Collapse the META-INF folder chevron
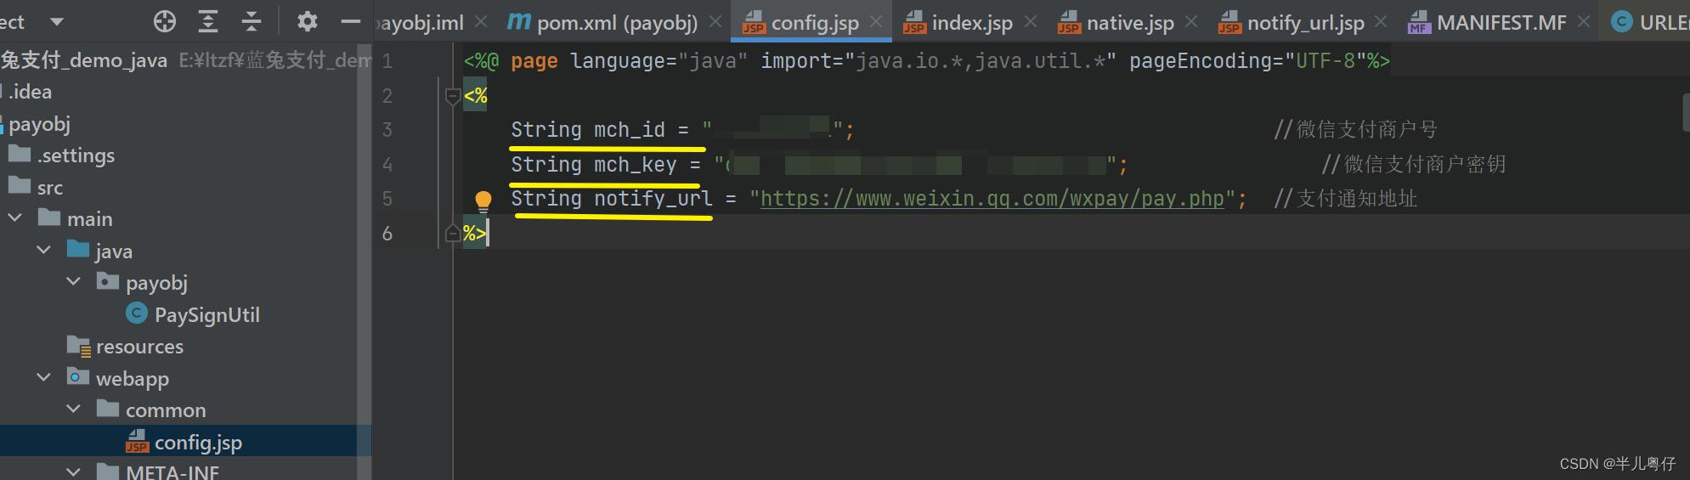1690x480 pixels. [x=74, y=472]
